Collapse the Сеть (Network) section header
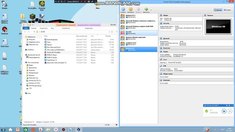This screenshot has width=235, height=132. 196,59
